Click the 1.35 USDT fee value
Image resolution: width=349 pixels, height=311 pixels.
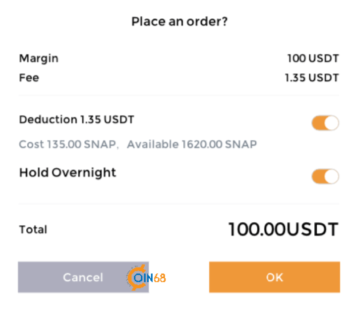[x=312, y=78]
